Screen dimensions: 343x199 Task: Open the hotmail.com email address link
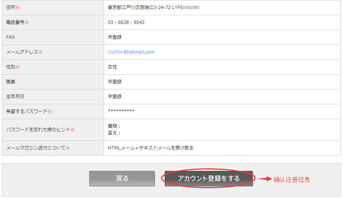131,52
